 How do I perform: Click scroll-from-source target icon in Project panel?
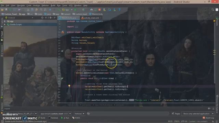(42, 18)
